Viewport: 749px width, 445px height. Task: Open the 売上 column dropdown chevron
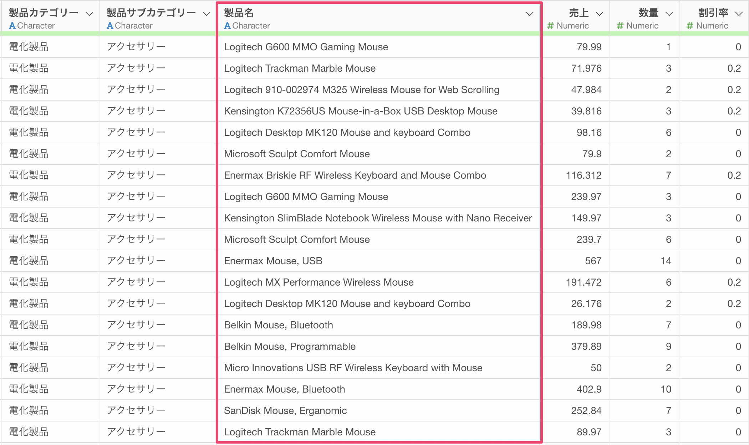600,14
